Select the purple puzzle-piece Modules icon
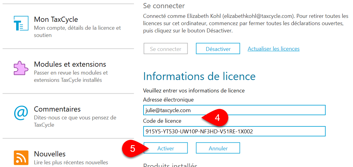Viewport: 353px width, 167px height. click(21, 68)
